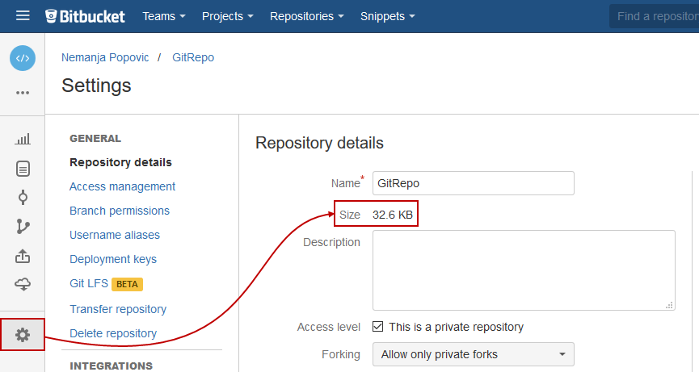The image size is (699, 372).
Task: Go to Access management settings
Action: pyautogui.click(x=122, y=186)
